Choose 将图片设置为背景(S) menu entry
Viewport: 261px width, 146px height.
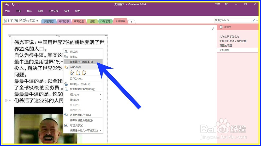pos(83,120)
